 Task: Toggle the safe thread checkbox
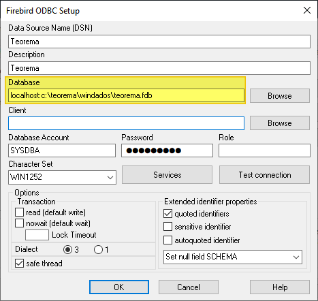(x=19, y=264)
